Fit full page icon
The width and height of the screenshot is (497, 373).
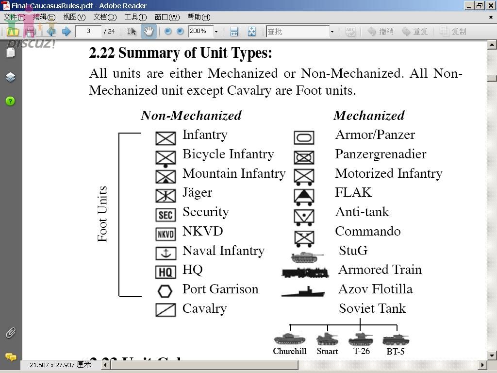coord(252,32)
